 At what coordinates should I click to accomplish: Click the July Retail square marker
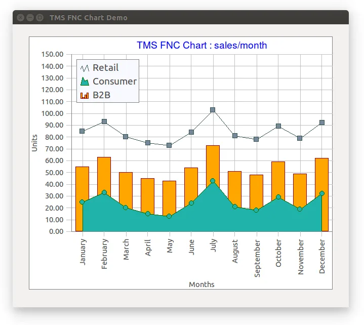pyautogui.click(x=213, y=110)
